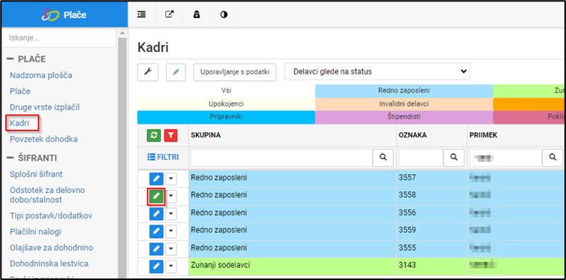
Task: Open Olajšave za dohodnino link
Action: [52, 248]
